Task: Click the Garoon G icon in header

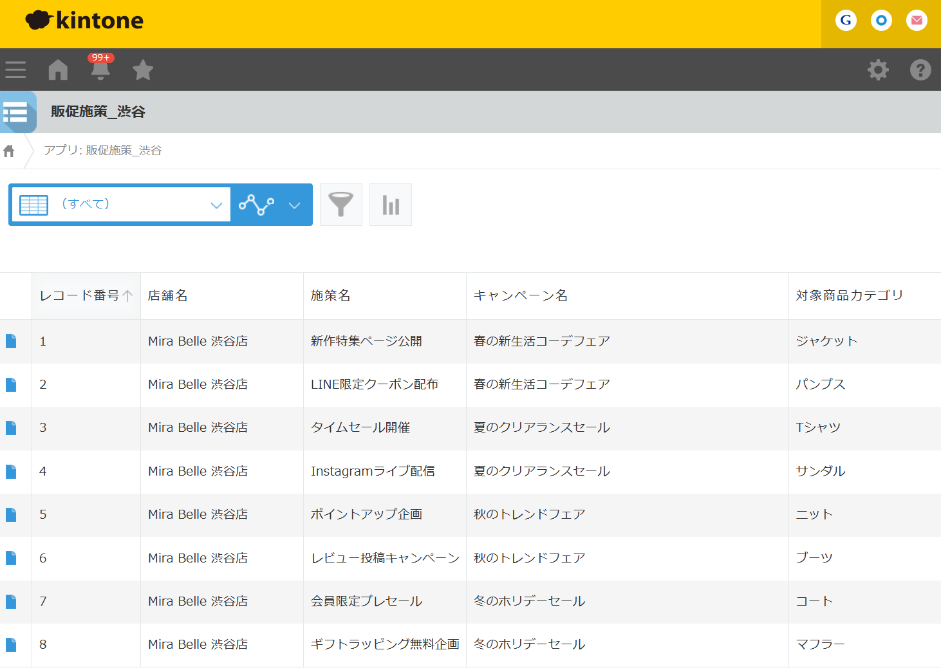Action: click(x=846, y=21)
